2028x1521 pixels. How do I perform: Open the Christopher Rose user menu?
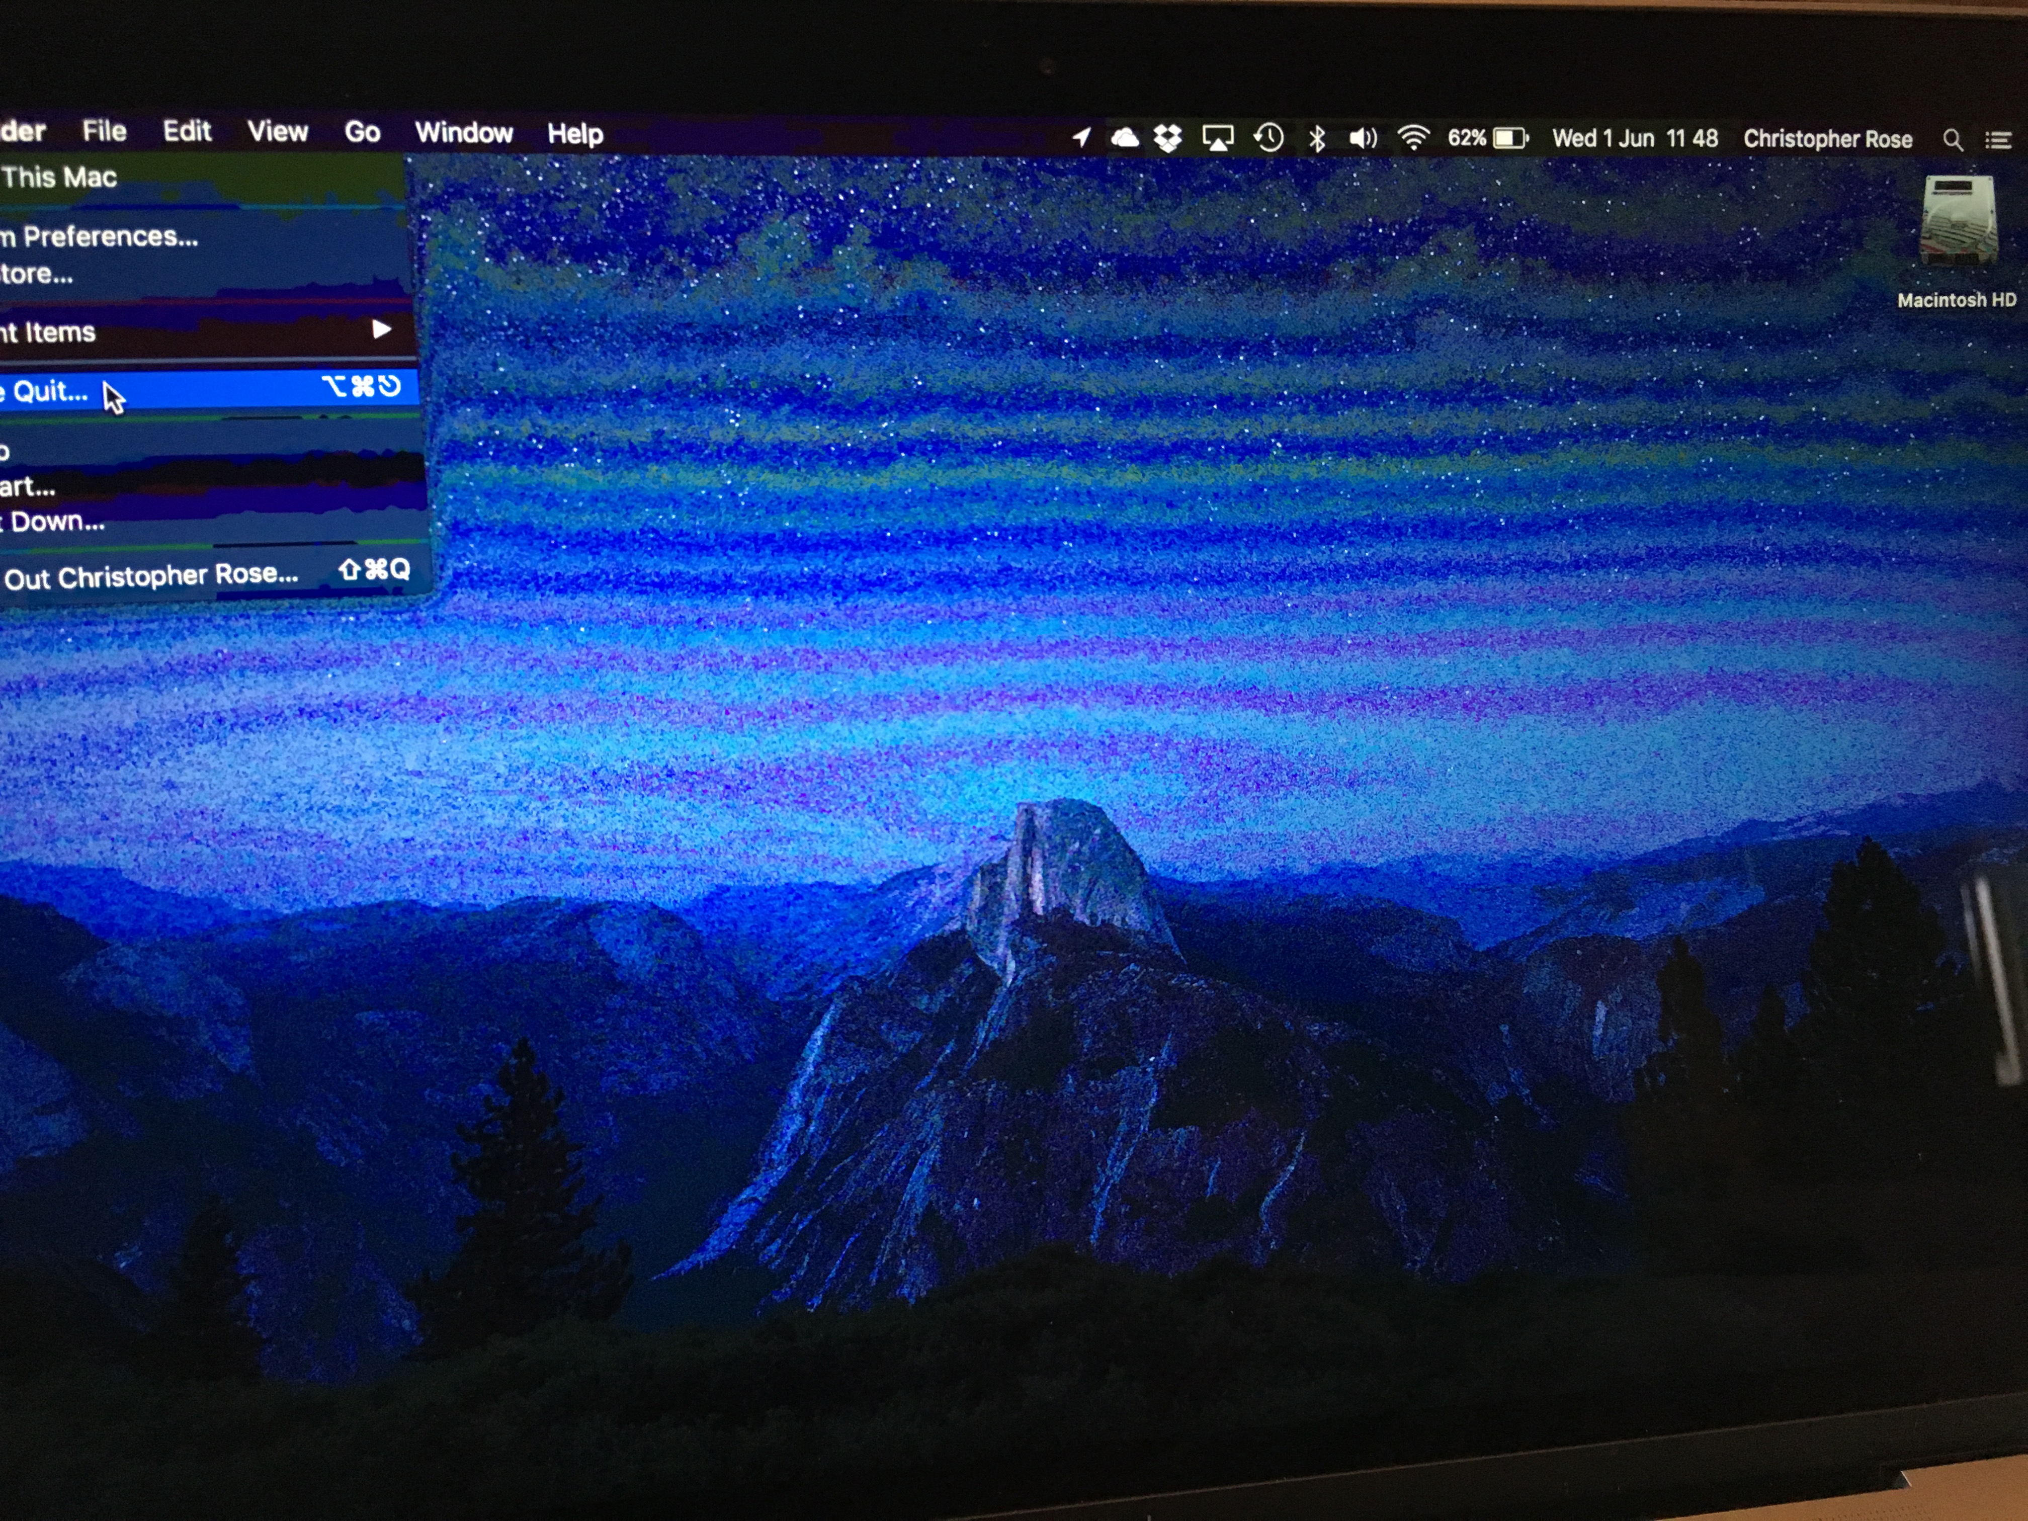tap(1827, 139)
